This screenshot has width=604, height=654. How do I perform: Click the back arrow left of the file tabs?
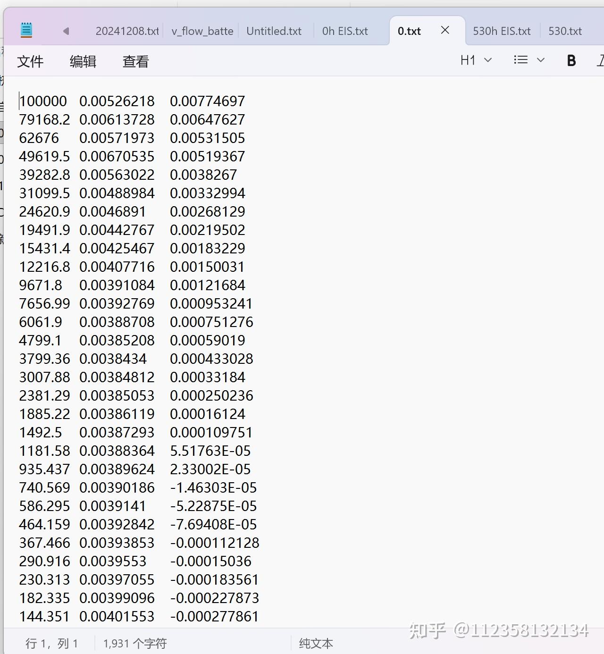[x=66, y=31]
